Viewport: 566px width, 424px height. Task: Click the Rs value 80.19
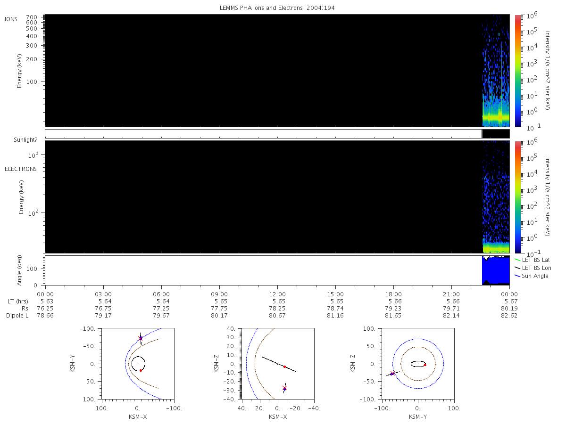click(x=510, y=309)
